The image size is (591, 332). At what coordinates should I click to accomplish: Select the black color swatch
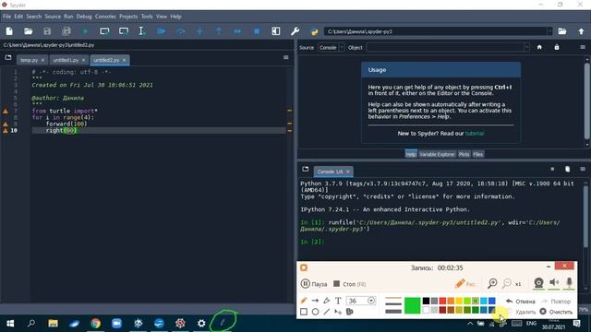click(426, 301)
